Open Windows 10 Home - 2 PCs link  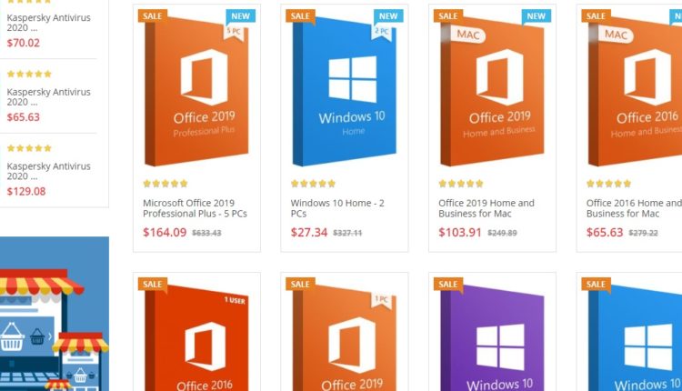point(337,208)
